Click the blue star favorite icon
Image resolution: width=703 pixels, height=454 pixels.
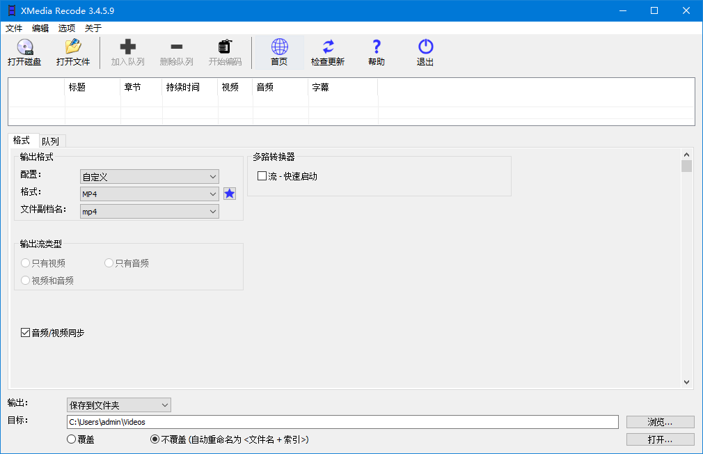(x=230, y=194)
